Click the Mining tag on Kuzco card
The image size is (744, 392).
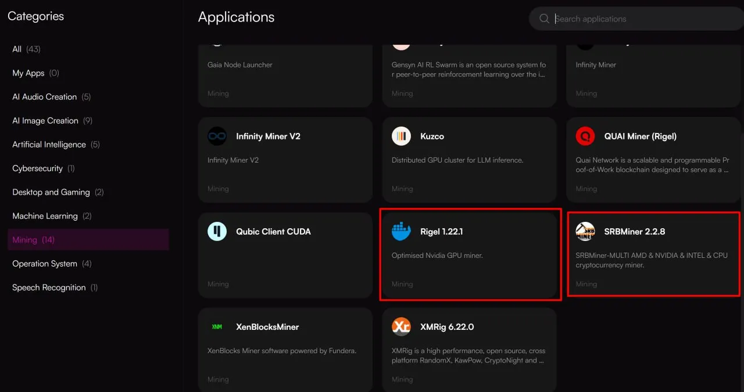click(x=402, y=189)
